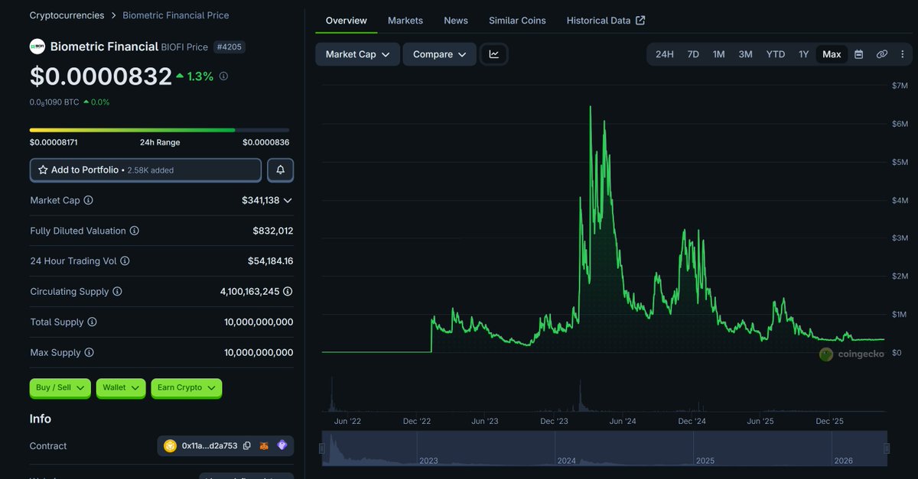The image size is (918, 479).
Task: Switch to the Similar Coins tab
Action: [517, 21]
